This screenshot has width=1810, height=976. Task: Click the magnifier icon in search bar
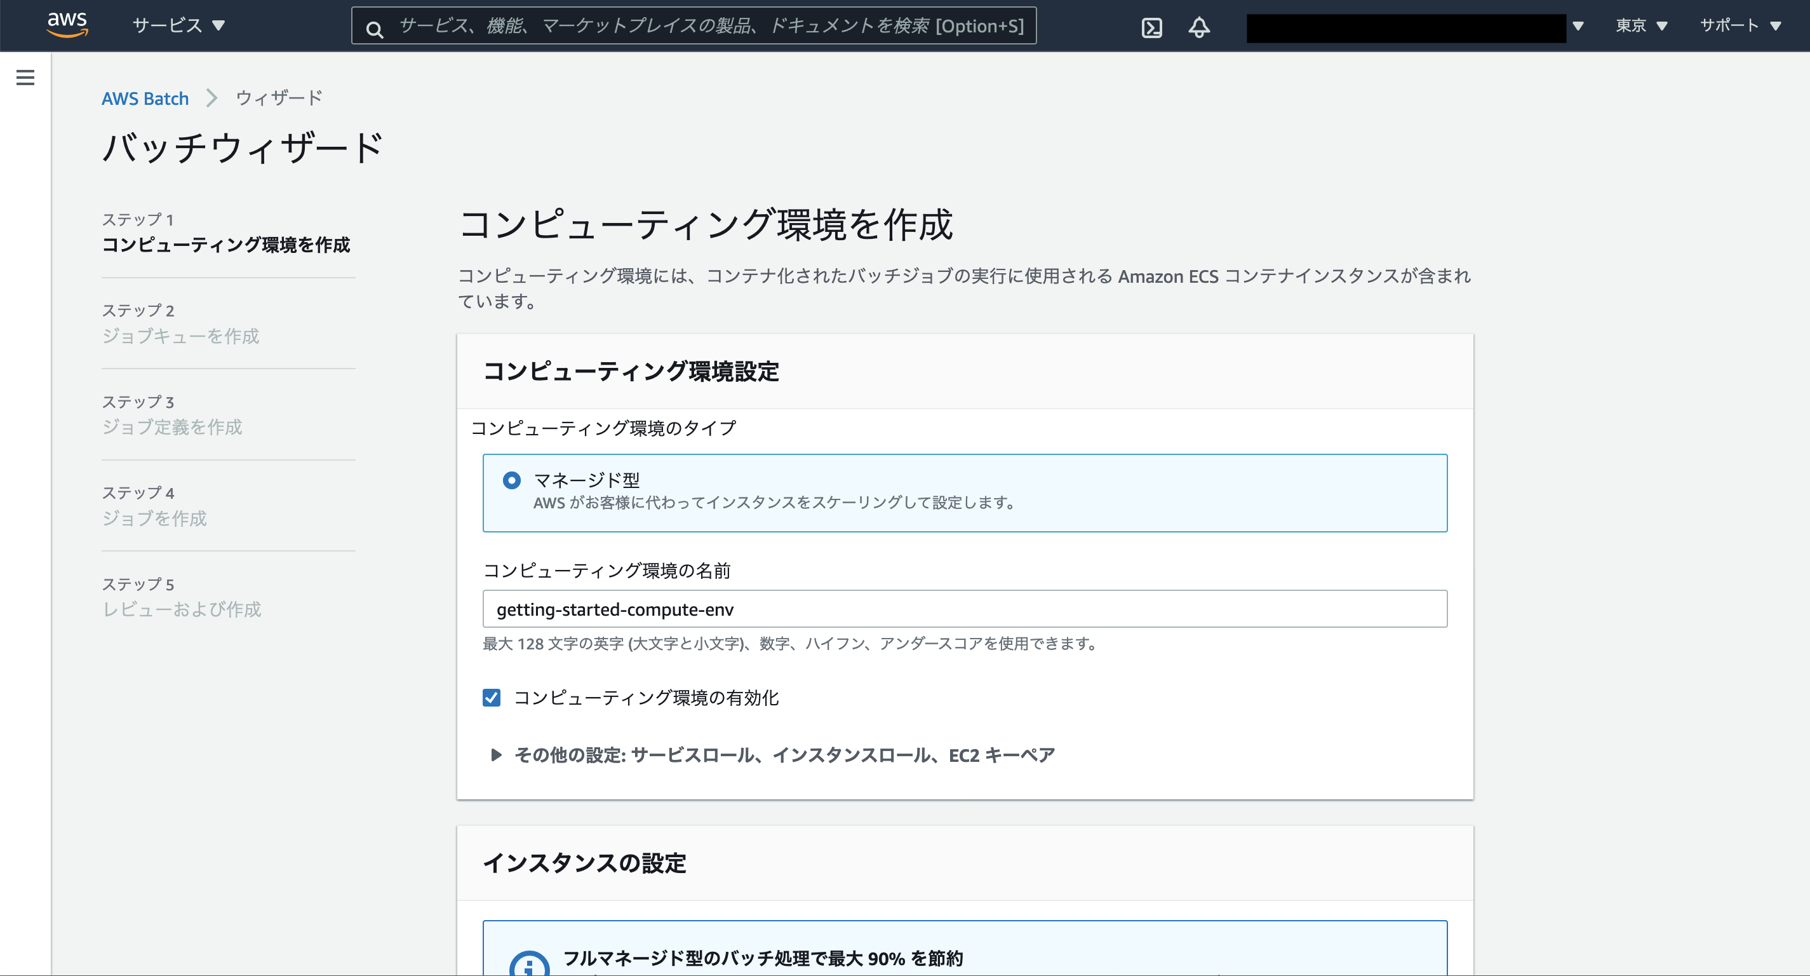(x=375, y=29)
